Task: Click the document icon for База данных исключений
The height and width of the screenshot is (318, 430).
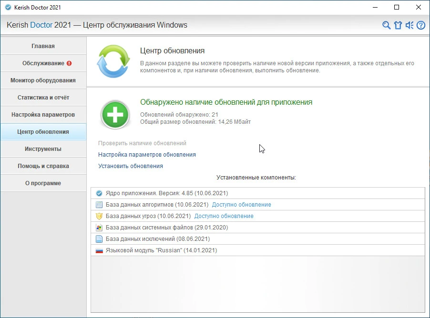Action: pos(99,239)
